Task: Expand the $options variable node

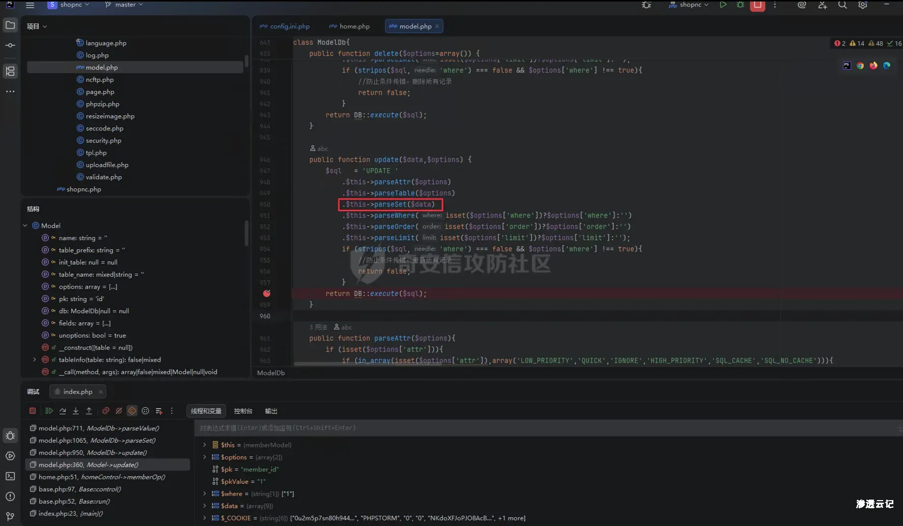Action: (x=205, y=457)
